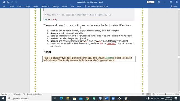Image resolution: width=180 pixels, height=101 pixels.
Task: Open zoom dialog via 110% level
Action: (177, 94)
